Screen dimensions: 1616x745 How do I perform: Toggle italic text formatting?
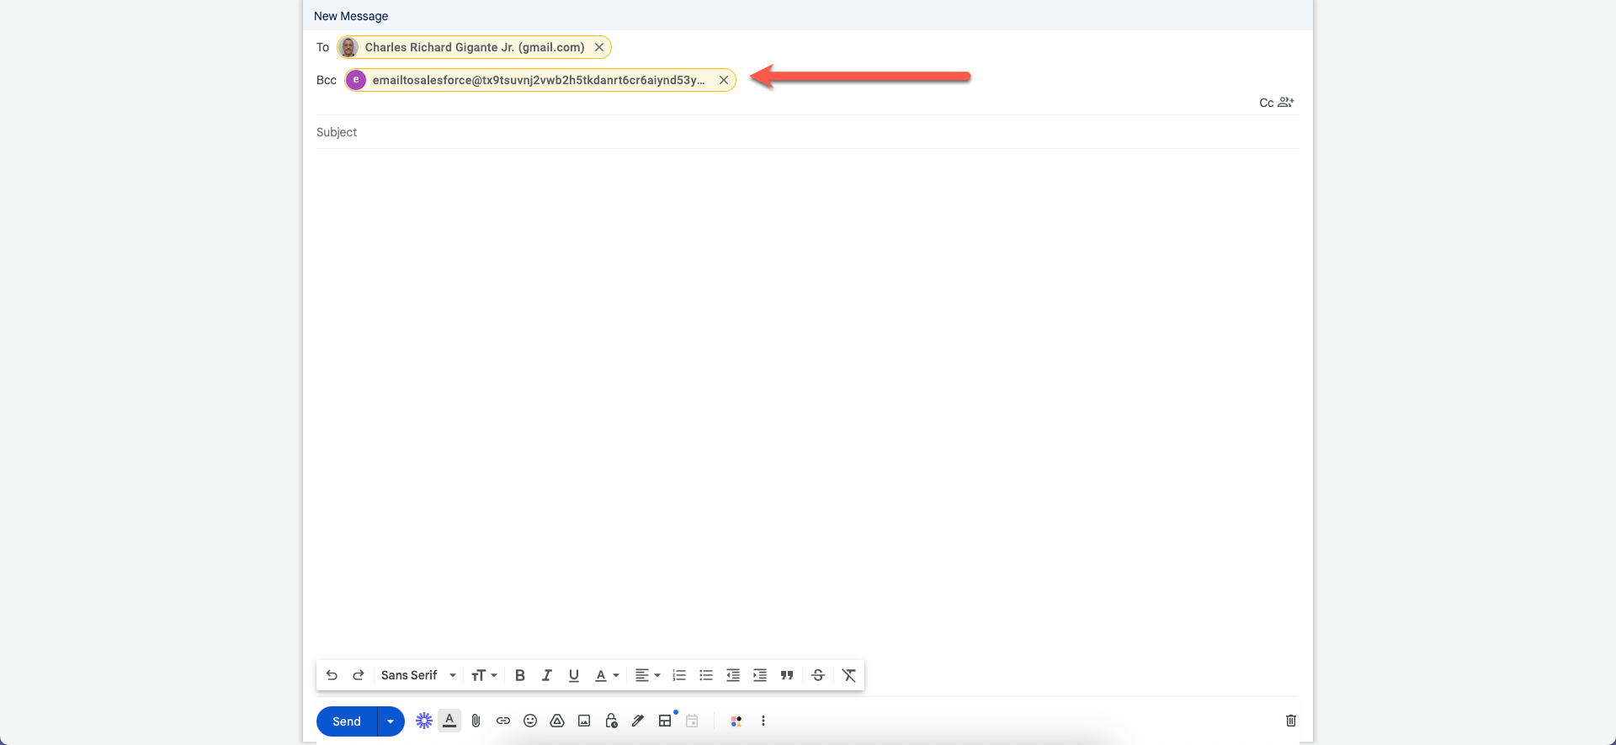pyautogui.click(x=547, y=675)
